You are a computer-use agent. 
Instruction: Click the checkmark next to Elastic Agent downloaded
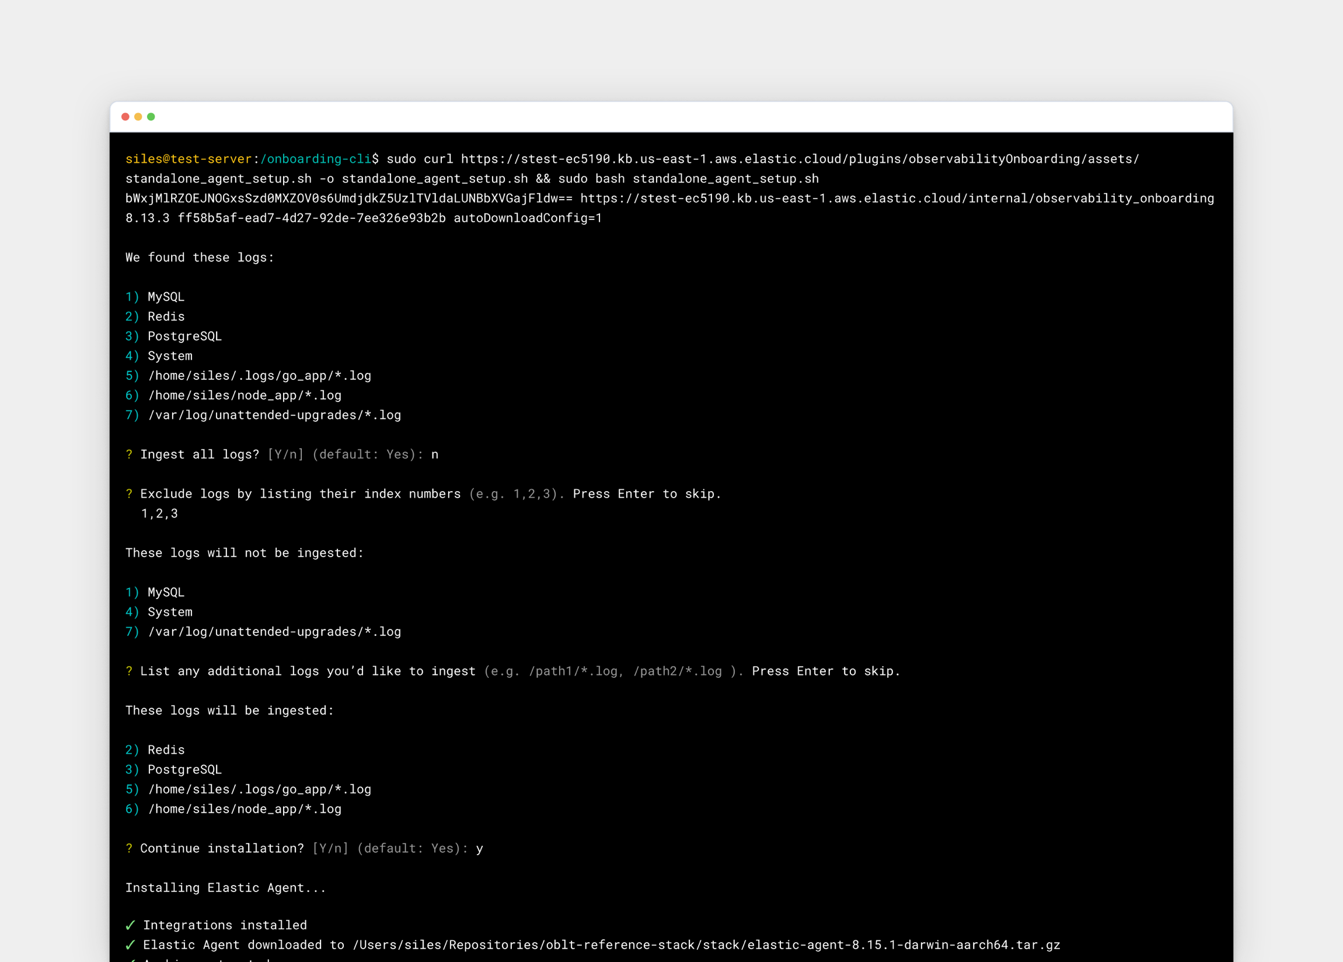click(130, 945)
